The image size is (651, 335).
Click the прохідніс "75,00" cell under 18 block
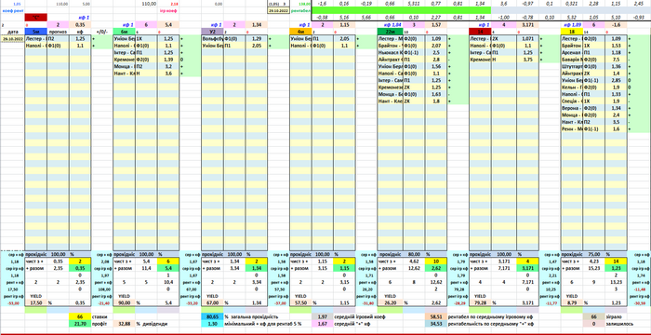click(593, 254)
